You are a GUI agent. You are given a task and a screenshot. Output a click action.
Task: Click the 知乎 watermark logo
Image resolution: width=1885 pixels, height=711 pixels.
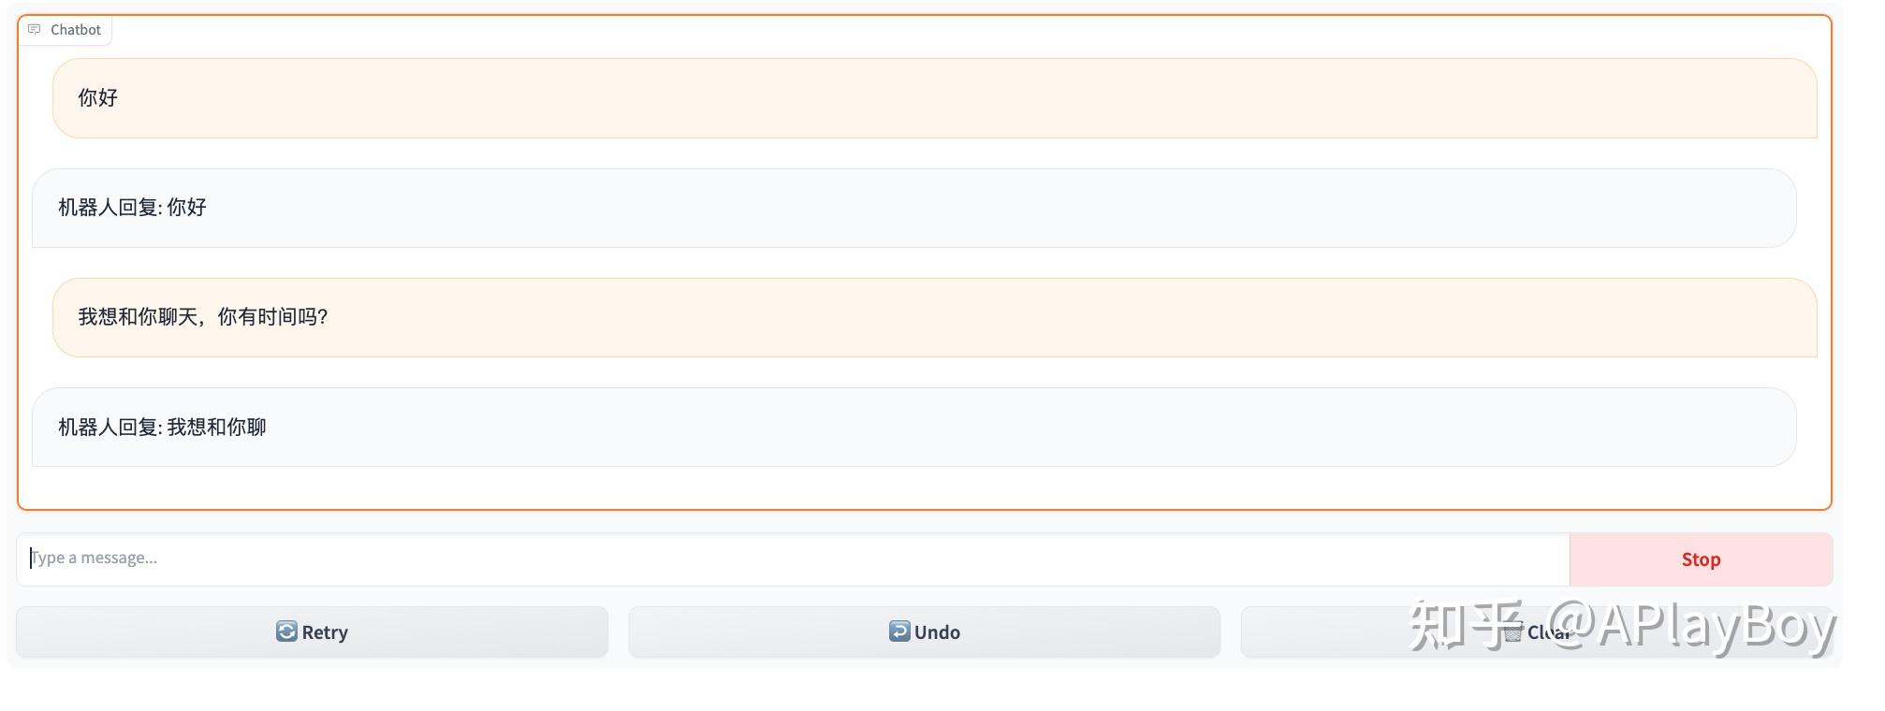point(1466,626)
